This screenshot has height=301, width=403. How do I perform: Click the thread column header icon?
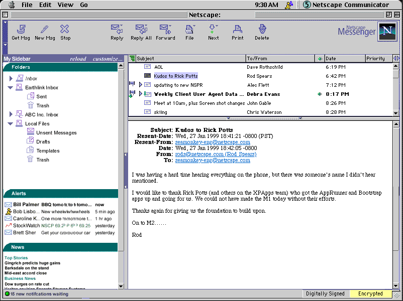(132, 59)
